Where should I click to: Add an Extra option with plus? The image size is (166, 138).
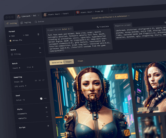(x=40, y=48)
